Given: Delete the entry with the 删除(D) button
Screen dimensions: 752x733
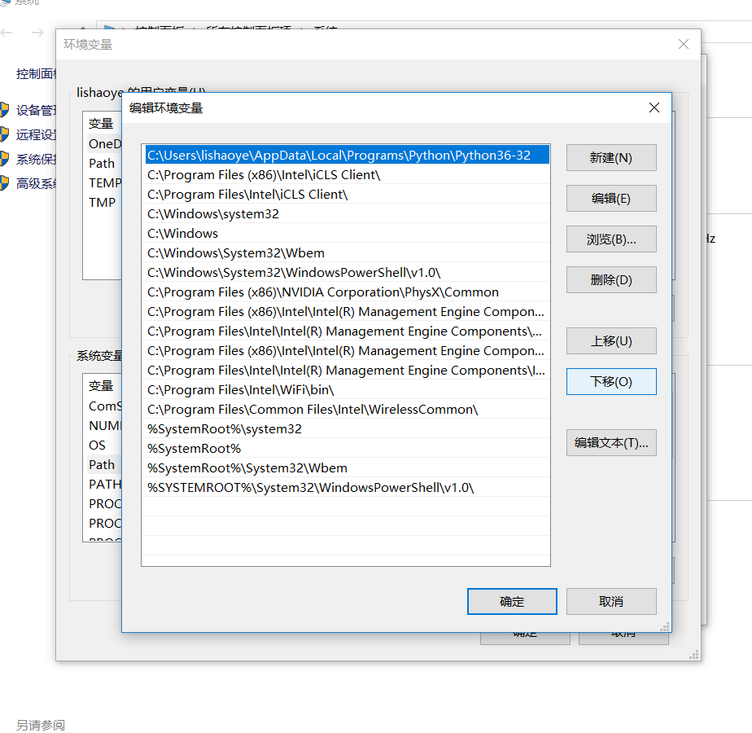Looking at the screenshot, I should 610,280.
